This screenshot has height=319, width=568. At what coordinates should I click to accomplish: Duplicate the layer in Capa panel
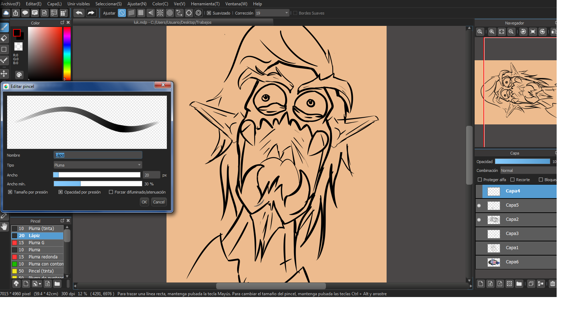531,284
